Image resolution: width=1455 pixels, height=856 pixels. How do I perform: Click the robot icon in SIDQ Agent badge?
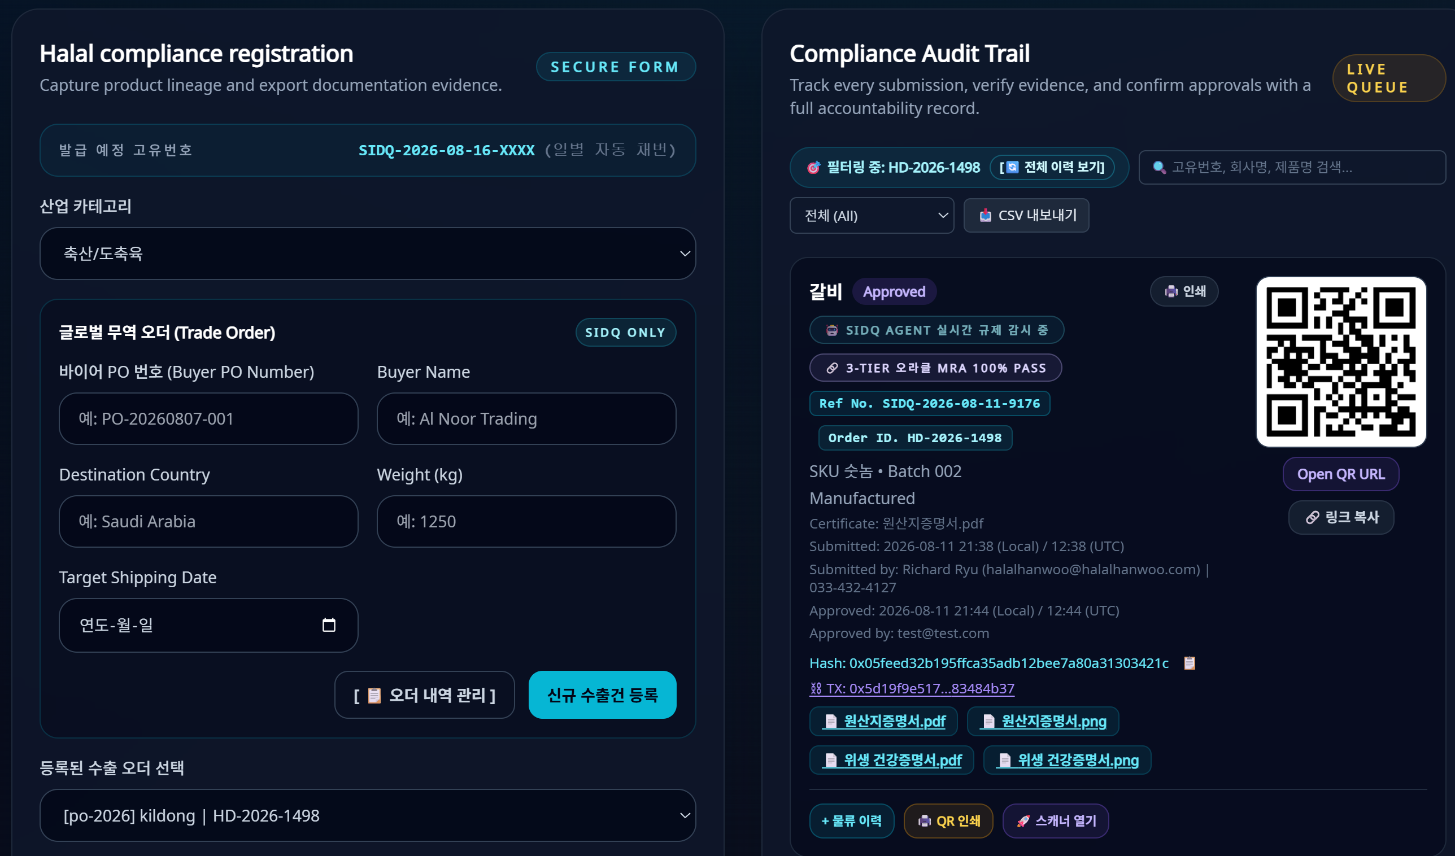[x=832, y=330]
